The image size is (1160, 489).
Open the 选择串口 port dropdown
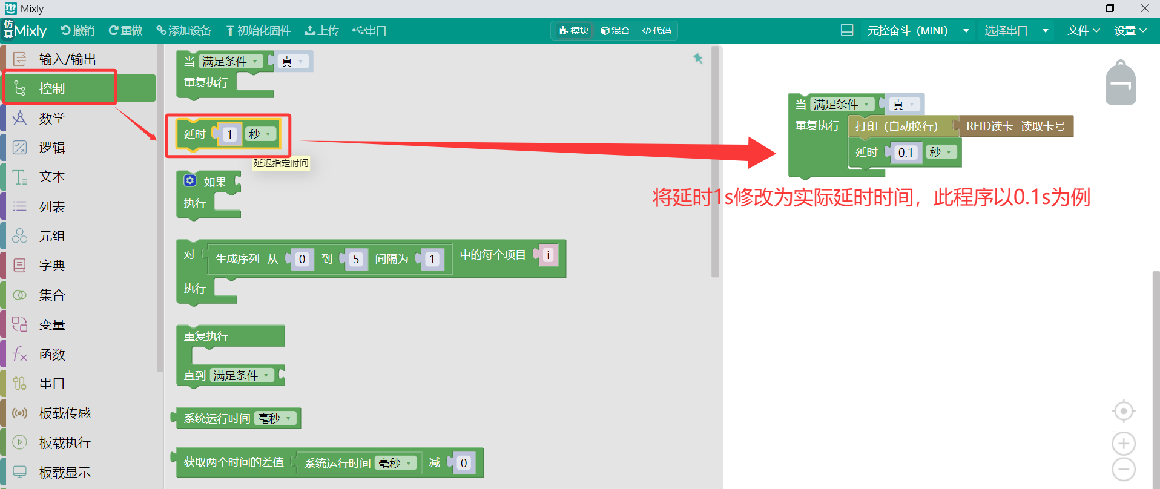click(1017, 31)
